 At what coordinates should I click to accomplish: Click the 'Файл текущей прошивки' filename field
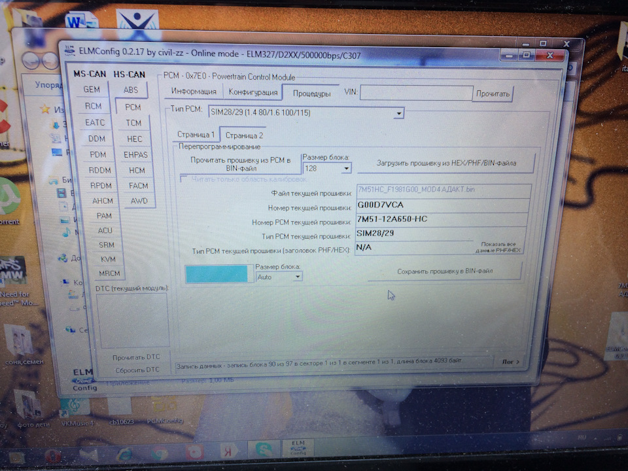click(x=444, y=190)
